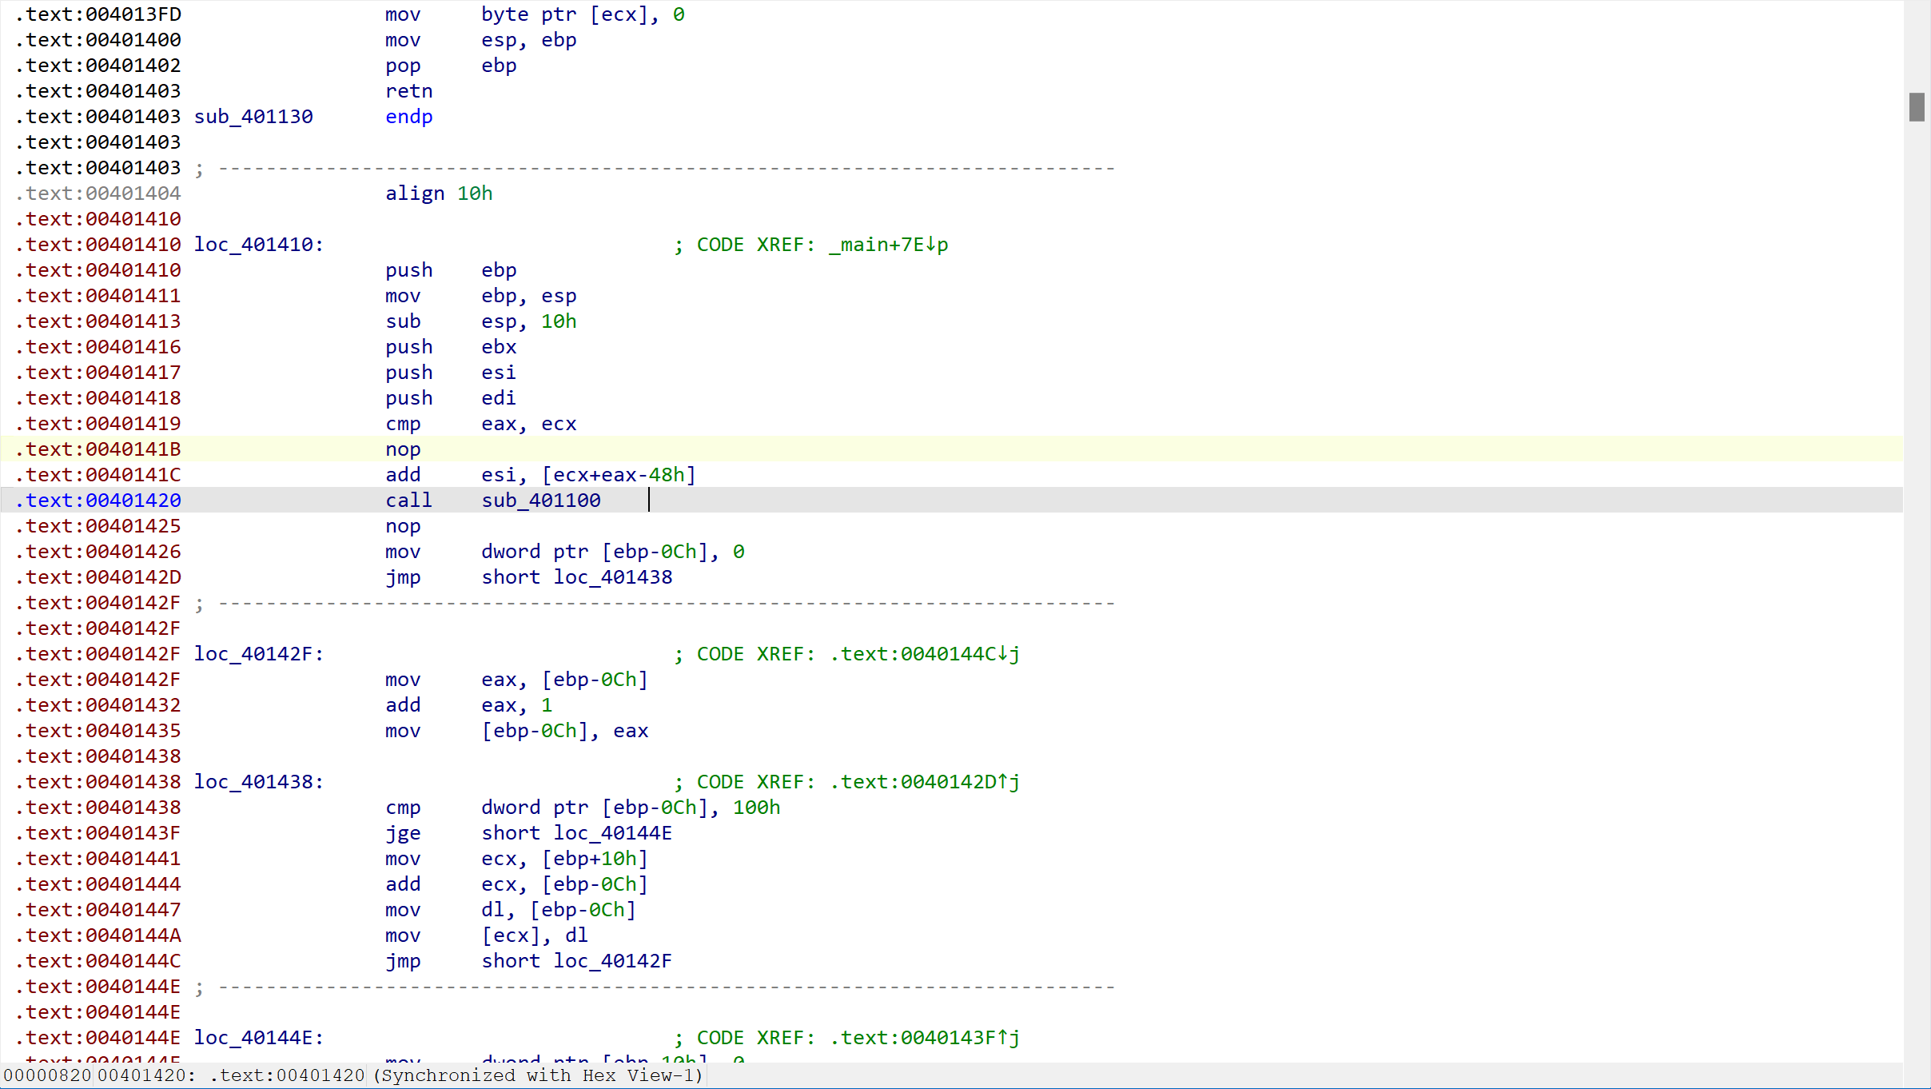
Task: Select sub esp, 10h instruction
Action: point(481,321)
